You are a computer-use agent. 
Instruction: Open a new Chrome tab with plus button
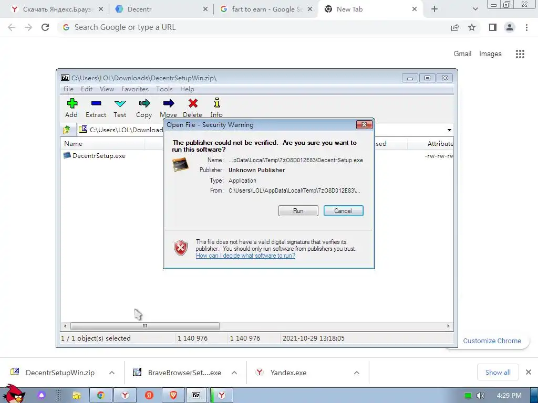434,9
